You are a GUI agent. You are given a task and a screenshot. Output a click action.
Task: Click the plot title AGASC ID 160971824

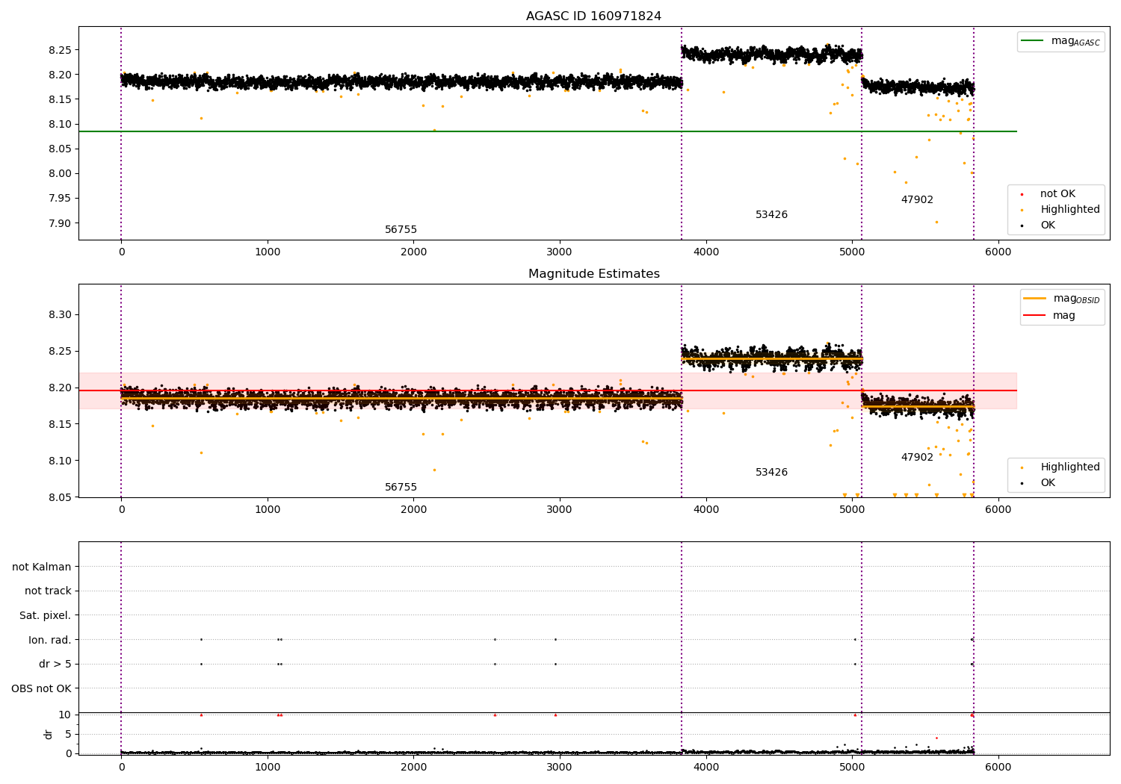pyautogui.click(x=593, y=16)
